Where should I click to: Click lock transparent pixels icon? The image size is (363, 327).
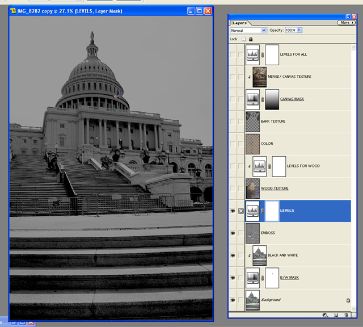[243, 39]
